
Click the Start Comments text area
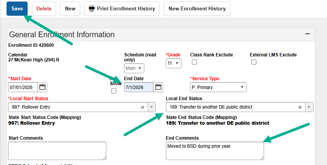57,151
